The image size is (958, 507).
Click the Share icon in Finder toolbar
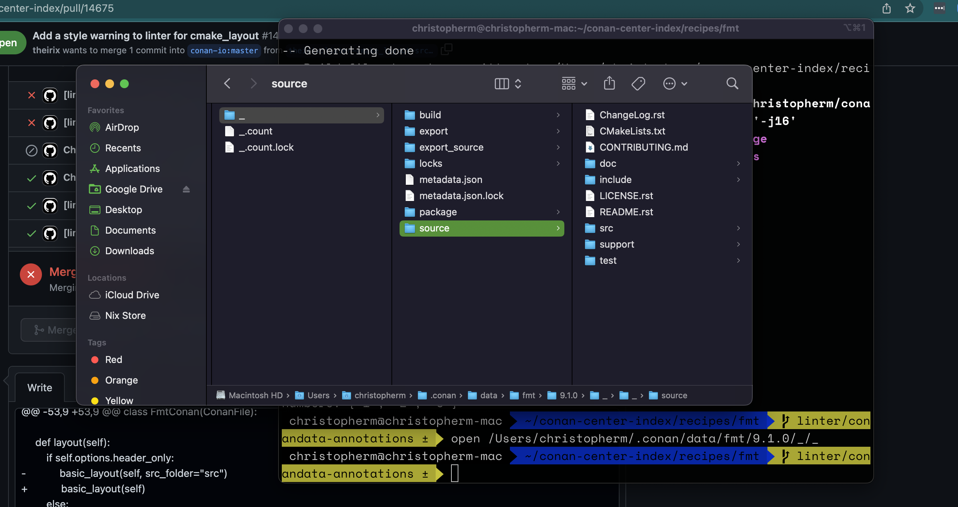tap(609, 83)
